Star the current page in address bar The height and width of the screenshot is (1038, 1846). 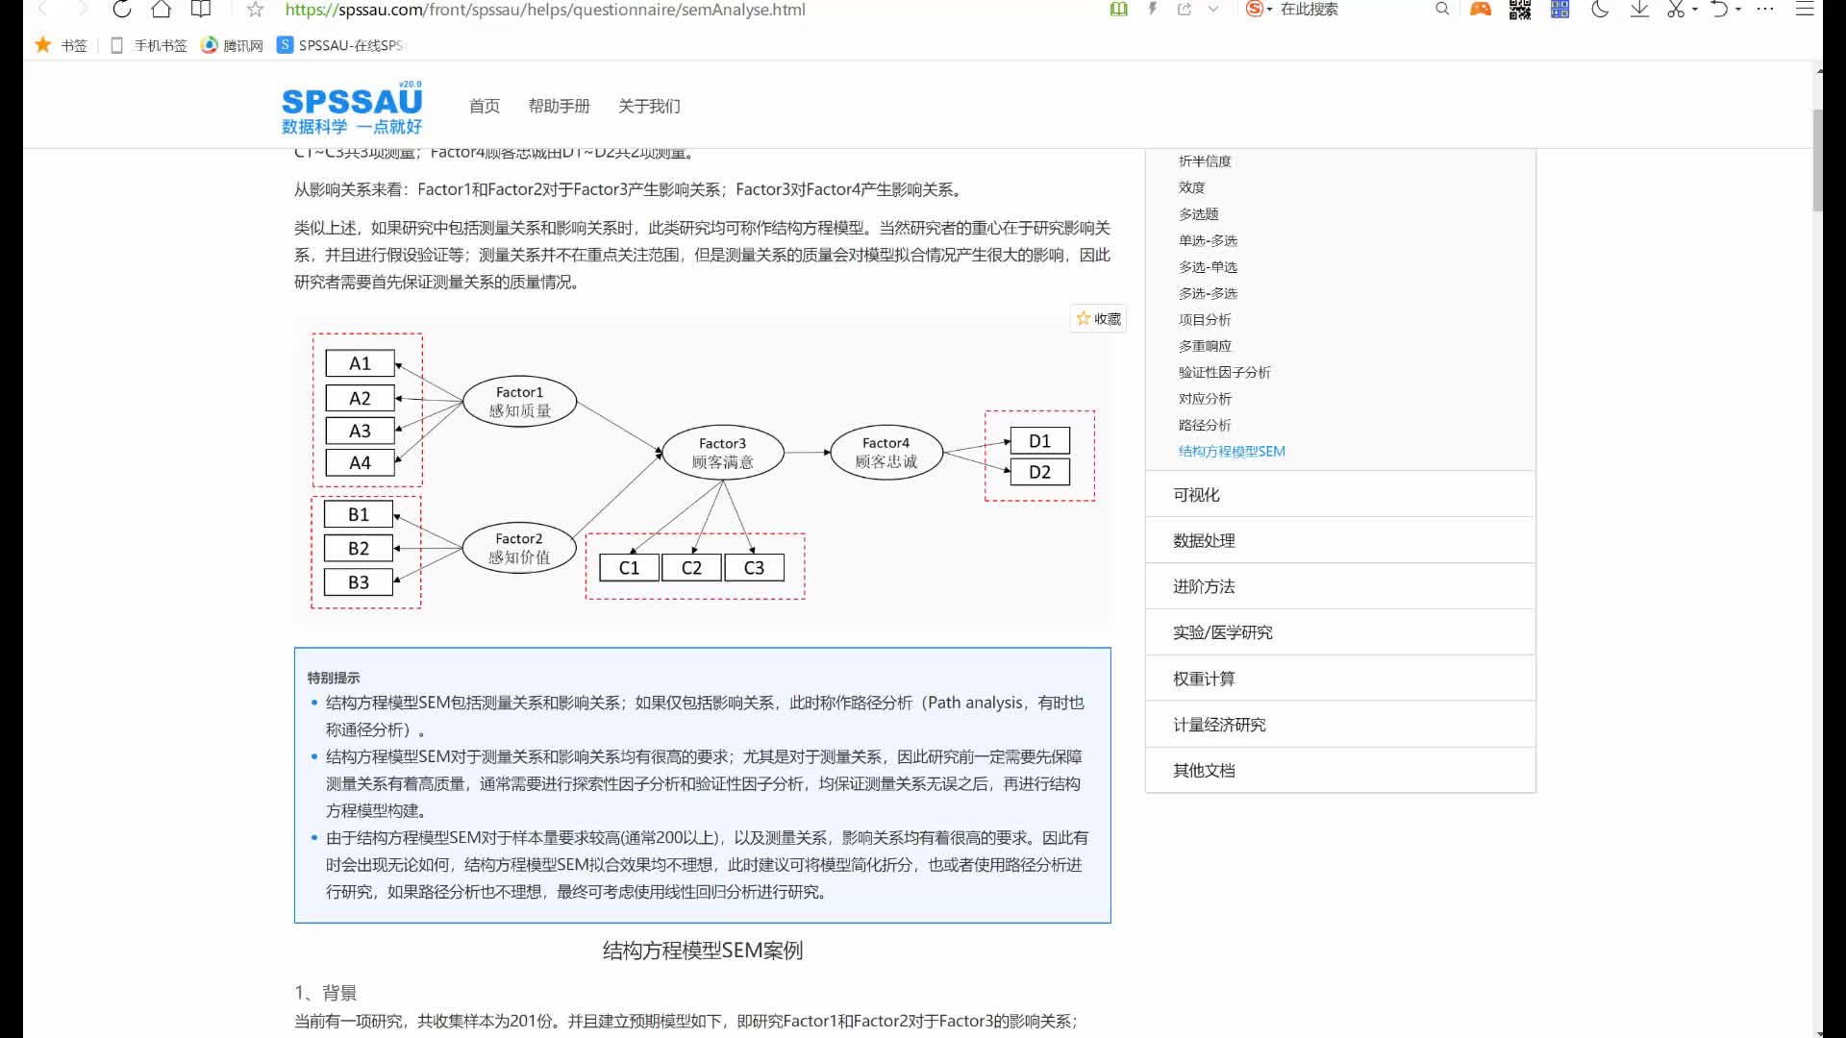pyautogui.click(x=254, y=10)
